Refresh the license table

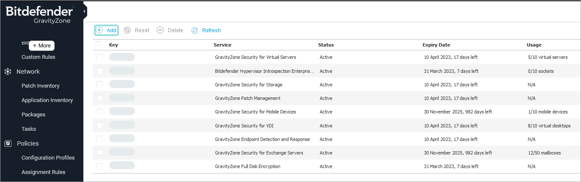[206, 30]
